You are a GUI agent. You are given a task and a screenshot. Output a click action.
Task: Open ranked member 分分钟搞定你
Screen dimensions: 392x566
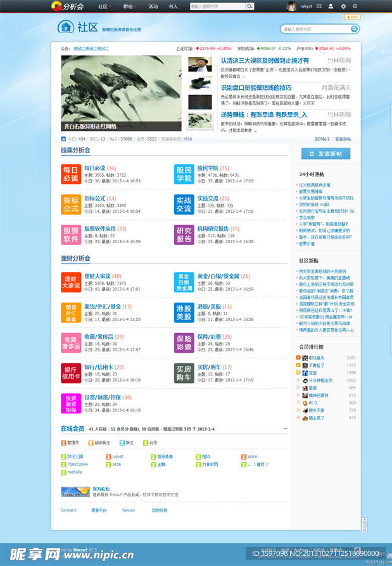click(x=320, y=380)
